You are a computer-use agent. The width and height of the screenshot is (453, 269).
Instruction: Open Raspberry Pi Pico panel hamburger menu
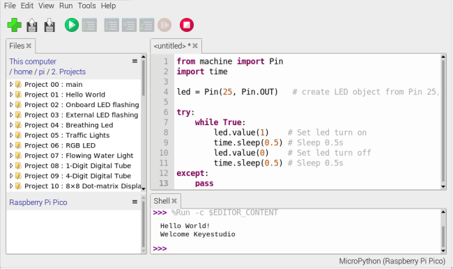tap(135, 202)
